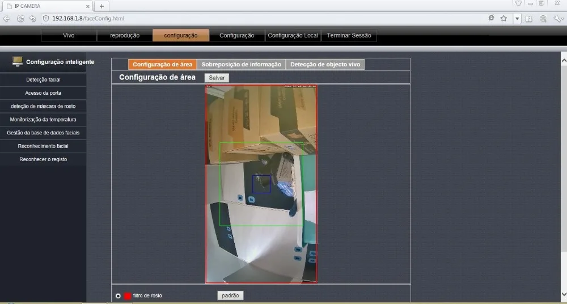This screenshot has width=567, height=304.
Task: Open Reconhecimento facial in the sidebar
Action: pyautogui.click(x=43, y=146)
